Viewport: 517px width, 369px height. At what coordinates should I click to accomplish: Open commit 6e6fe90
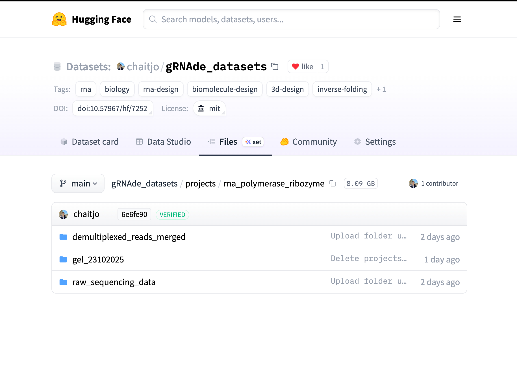[x=134, y=214]
